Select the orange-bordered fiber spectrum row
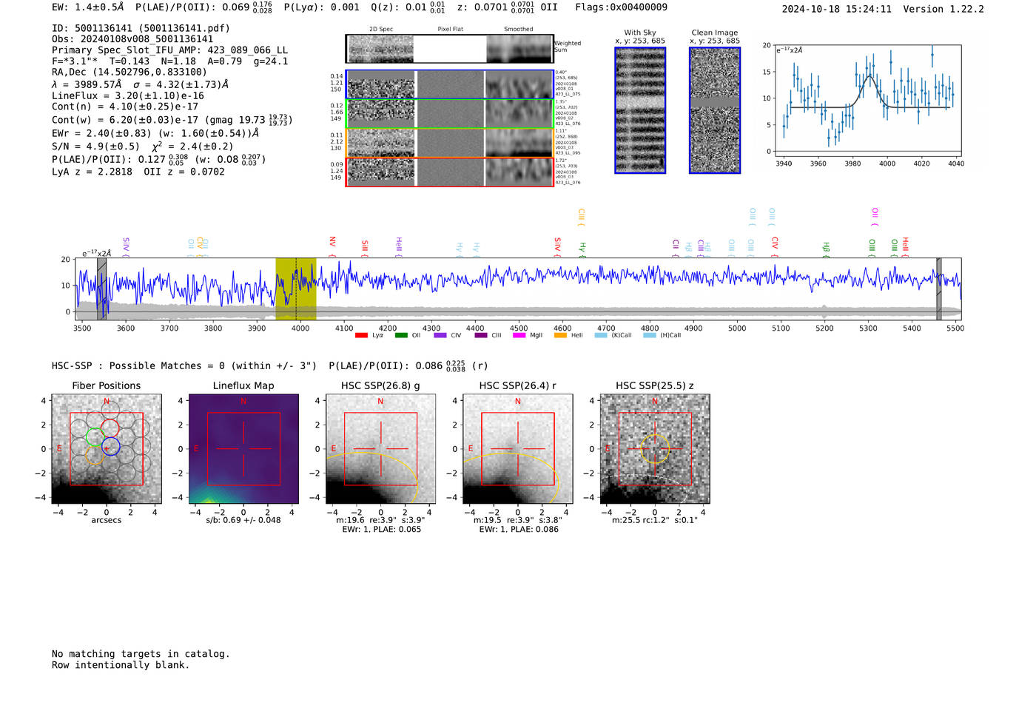 click(449, 143)
